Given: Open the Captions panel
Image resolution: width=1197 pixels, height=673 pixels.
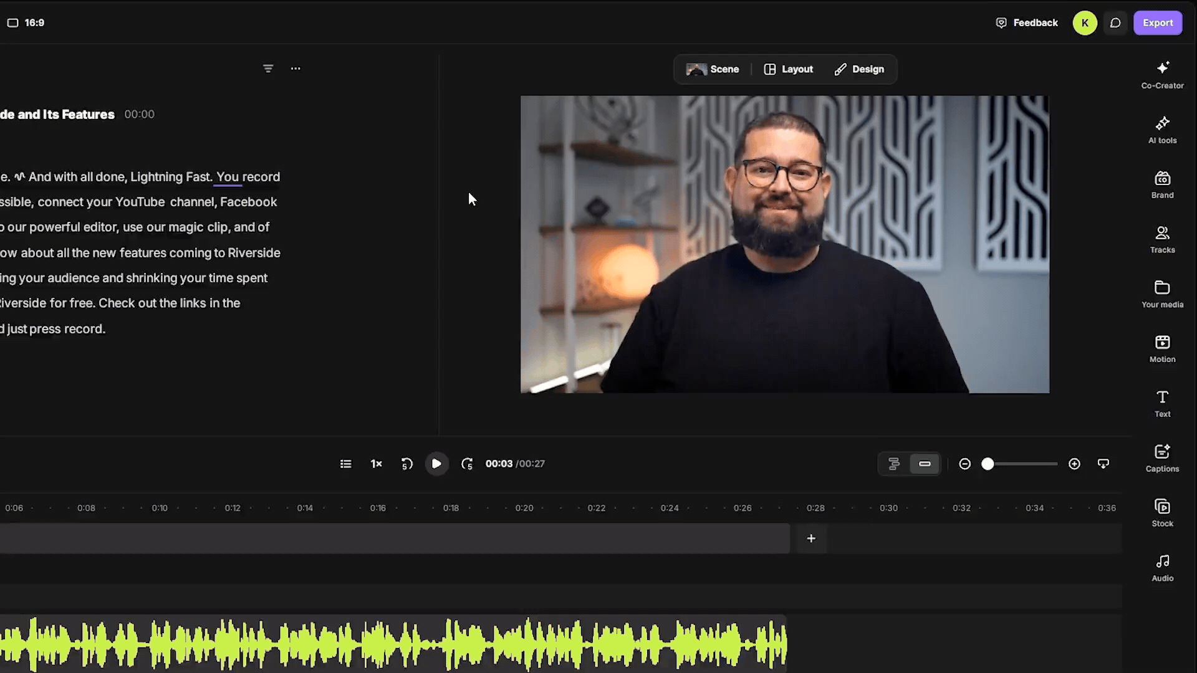Looking at the screenshot, I should click(x=1162, y=459).
